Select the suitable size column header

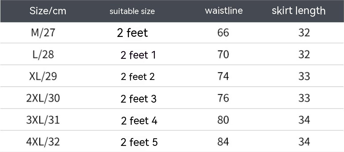pyautogui.click(x=132, y=11)
